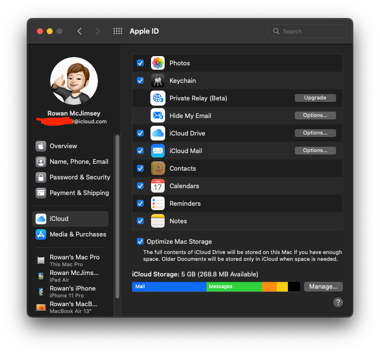380x353 pixels.
Task: Toggle the iCloud Mail checkbox
Action: [x=140, y=151]
